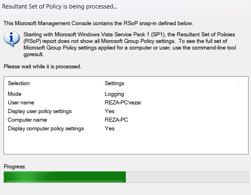This screenshot has height=195, width=251.
Task: Click the gpresult information paragraph
Action: 131,45
